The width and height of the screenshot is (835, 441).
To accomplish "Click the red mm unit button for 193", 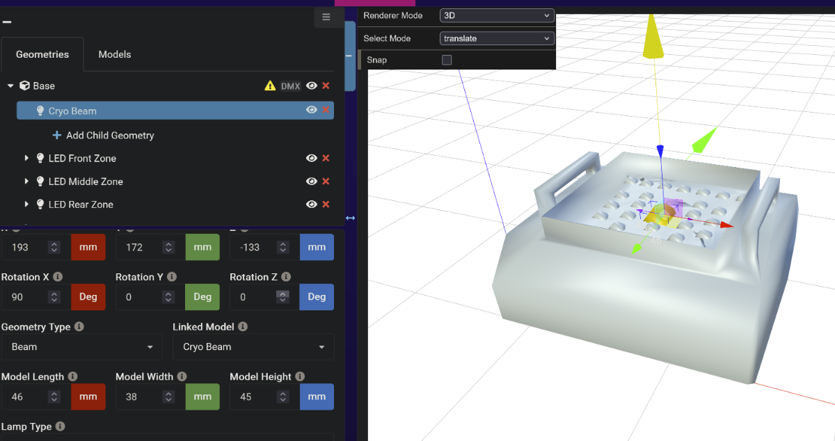I will (x=88, y=247).
